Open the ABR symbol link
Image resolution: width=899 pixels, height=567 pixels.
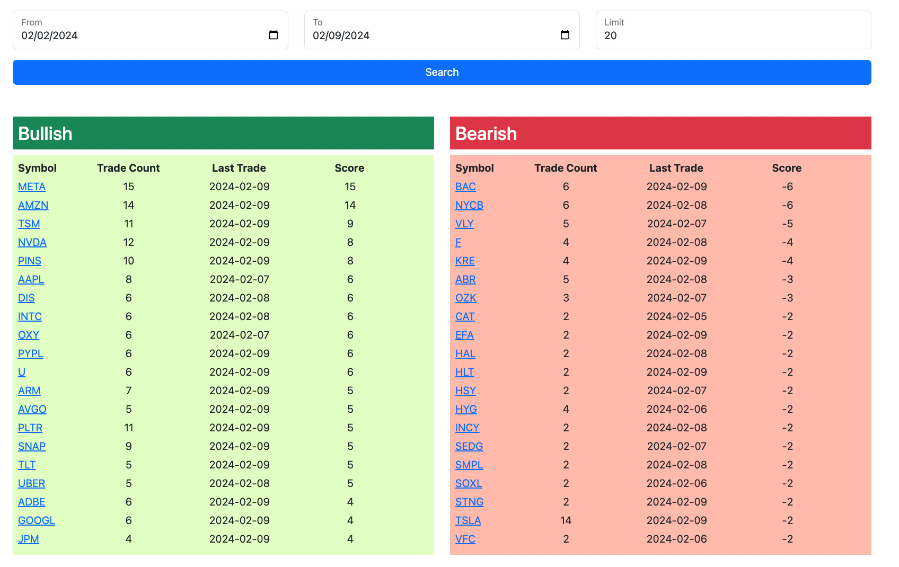point(465,279)
